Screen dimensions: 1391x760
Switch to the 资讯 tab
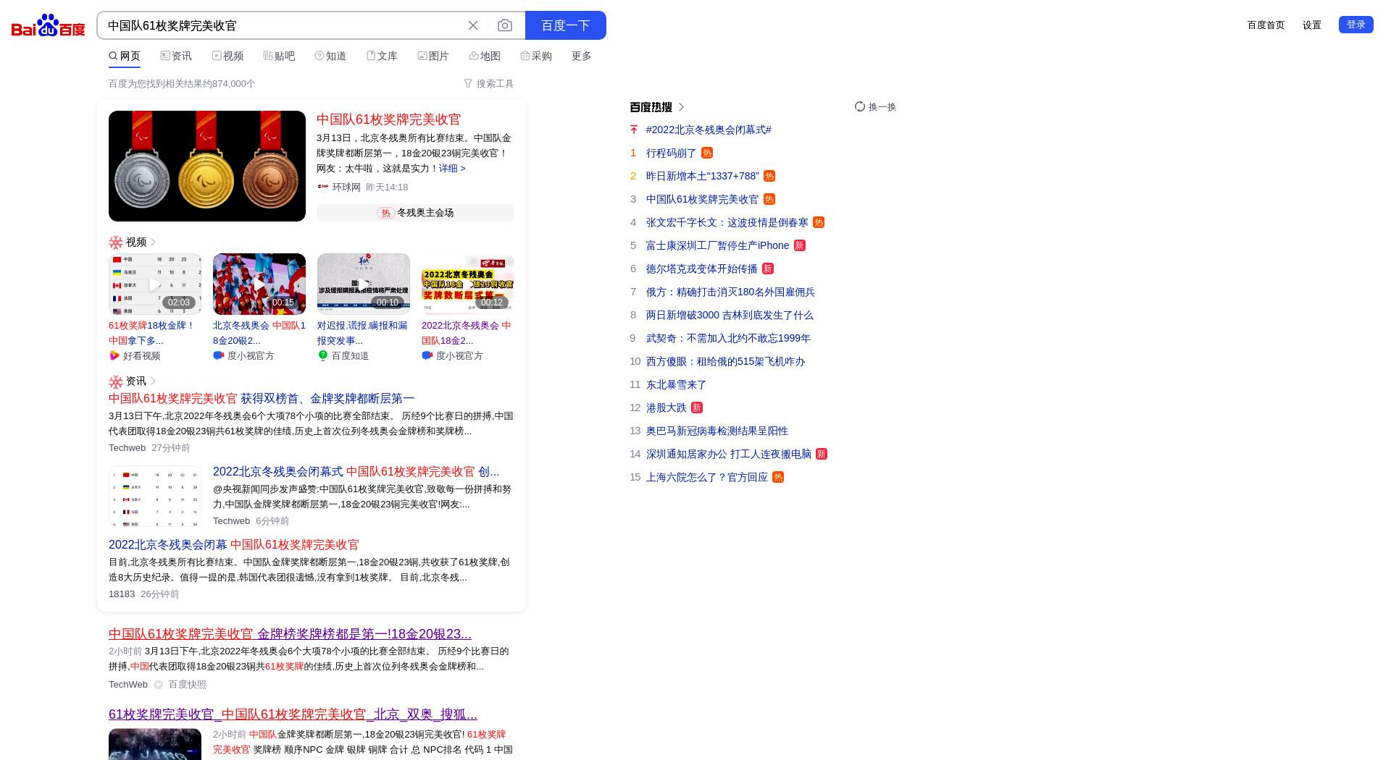point(176,56)
